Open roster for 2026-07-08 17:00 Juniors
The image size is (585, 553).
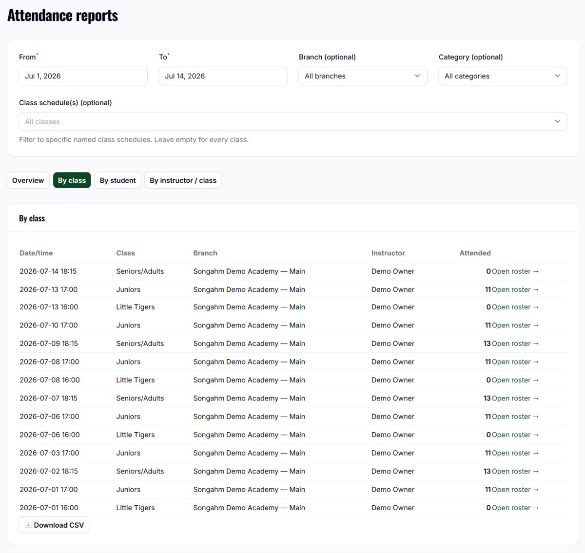coord(515,362)
